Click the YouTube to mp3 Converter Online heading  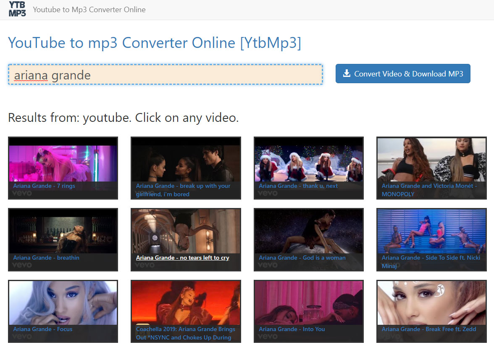[x=155, y=43]
